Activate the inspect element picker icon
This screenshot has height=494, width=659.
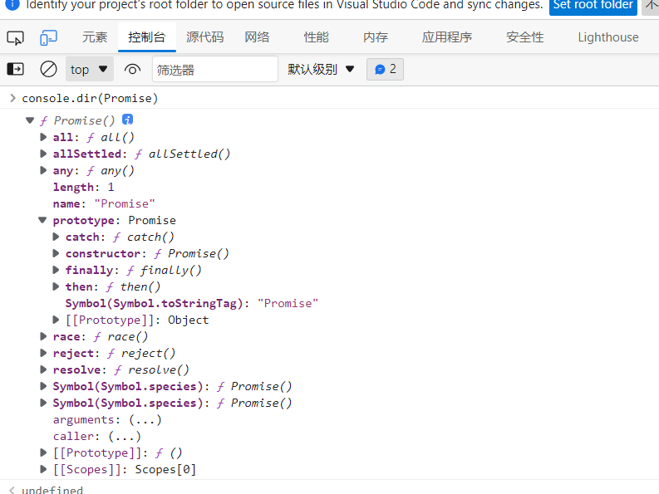[16, 38]
